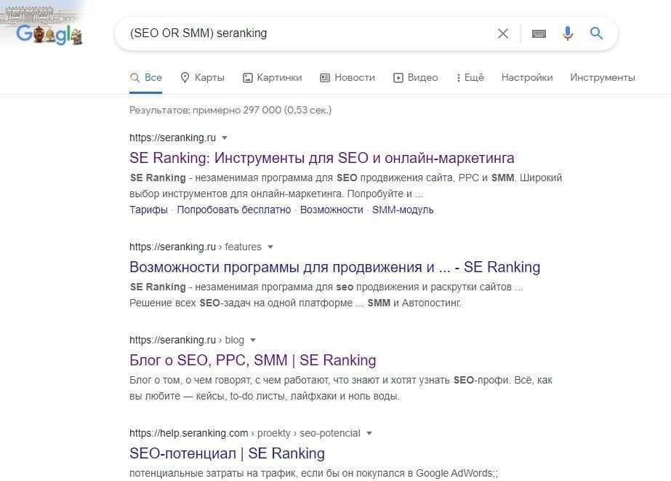
Task: Open the Новости news tab
Action: coord(347,77)
